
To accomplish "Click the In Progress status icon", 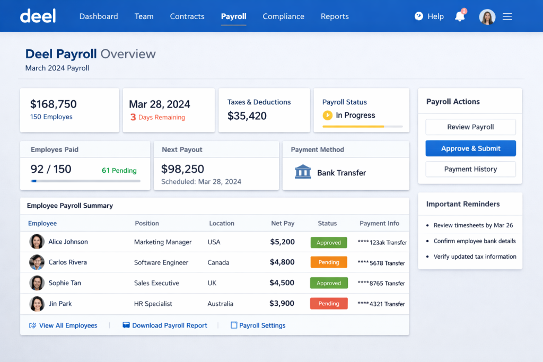I will (327, 115).
